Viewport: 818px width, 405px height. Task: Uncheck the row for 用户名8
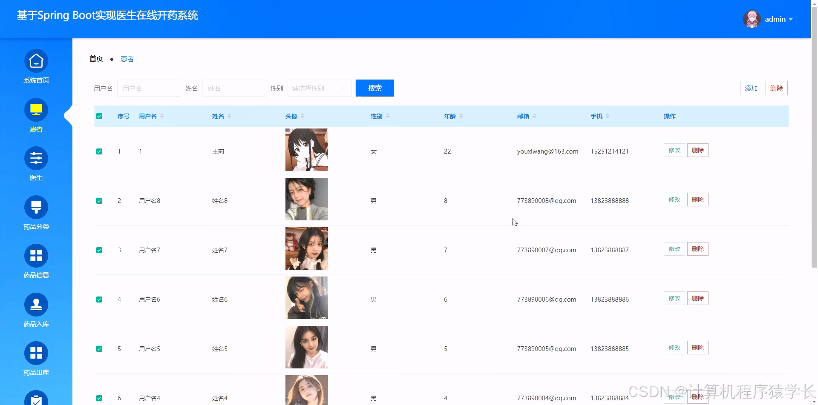point(99,201)
